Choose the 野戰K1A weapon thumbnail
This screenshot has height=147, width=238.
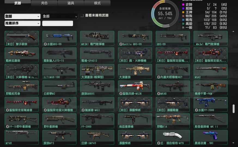click(173, 121)
